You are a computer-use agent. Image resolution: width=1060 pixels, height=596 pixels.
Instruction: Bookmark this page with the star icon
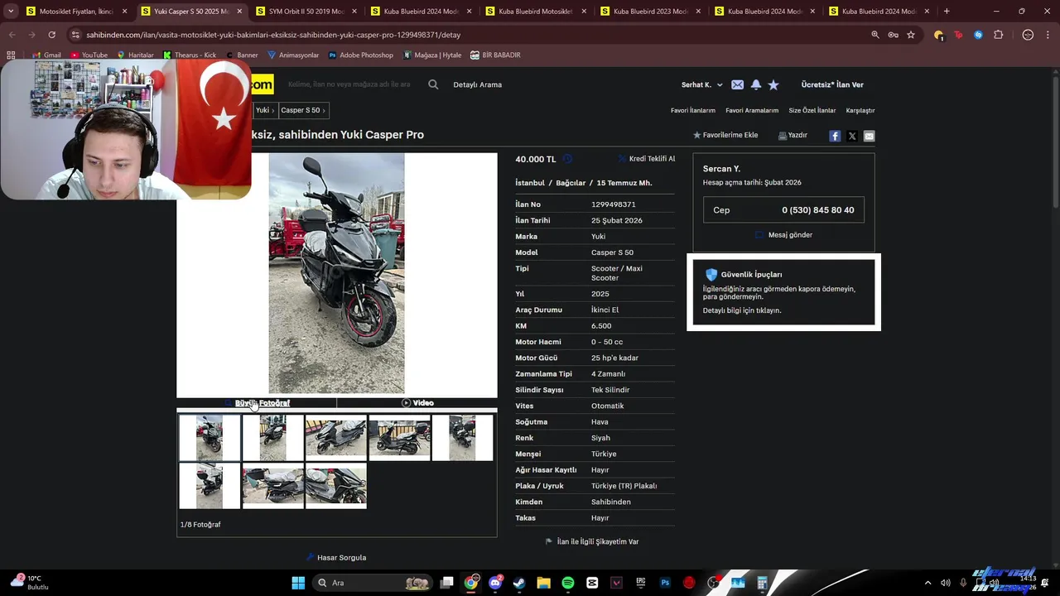tap(911, 35)
